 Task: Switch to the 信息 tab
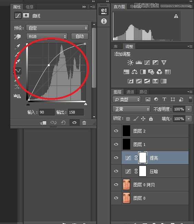click(30, 7)
